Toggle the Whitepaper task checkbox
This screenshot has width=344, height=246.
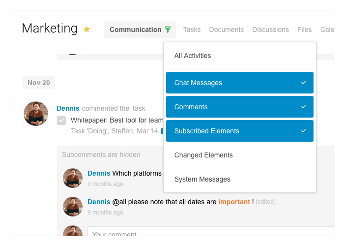61,120
